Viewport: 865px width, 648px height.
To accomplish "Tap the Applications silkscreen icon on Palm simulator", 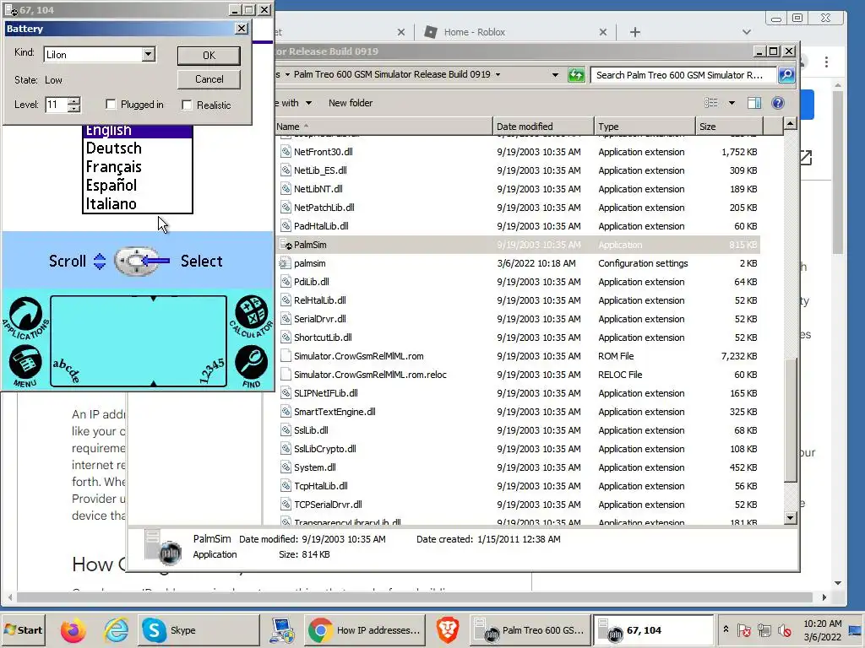I will point(26,317).
